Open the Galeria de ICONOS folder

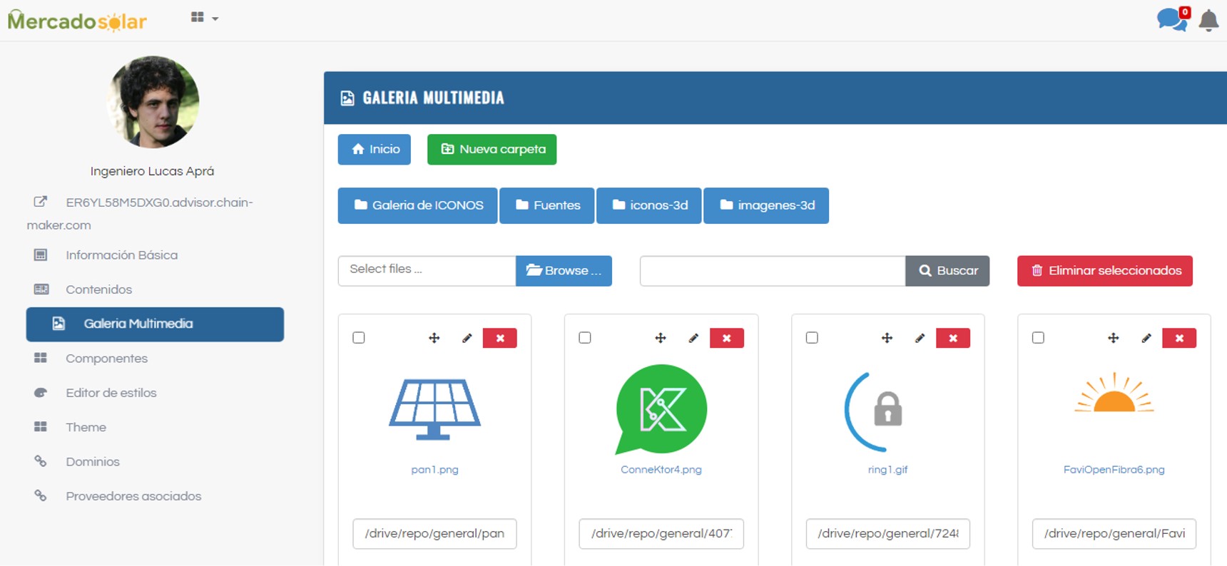point(417,205)
